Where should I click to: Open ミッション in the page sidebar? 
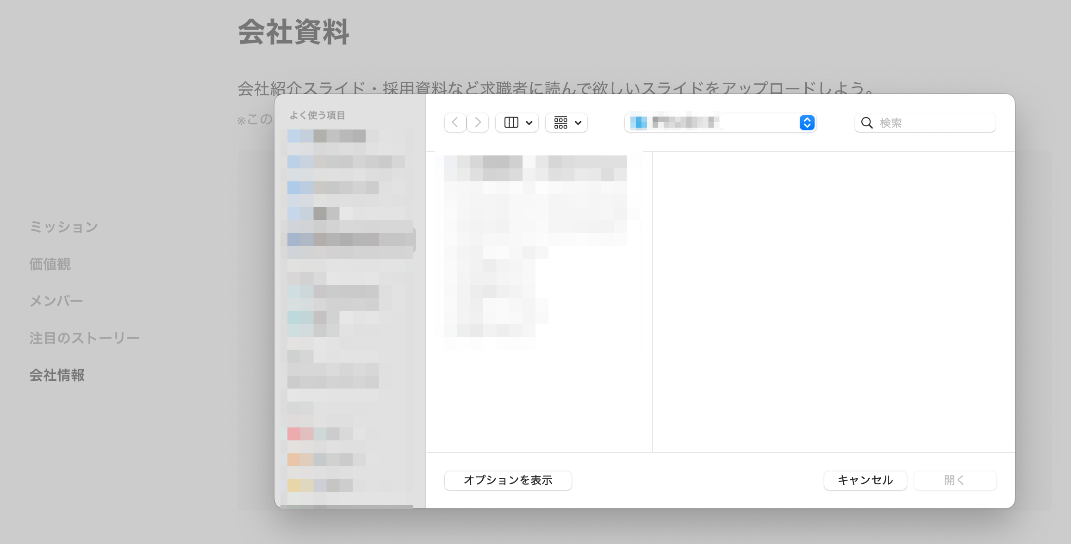[x=64, y=227]
